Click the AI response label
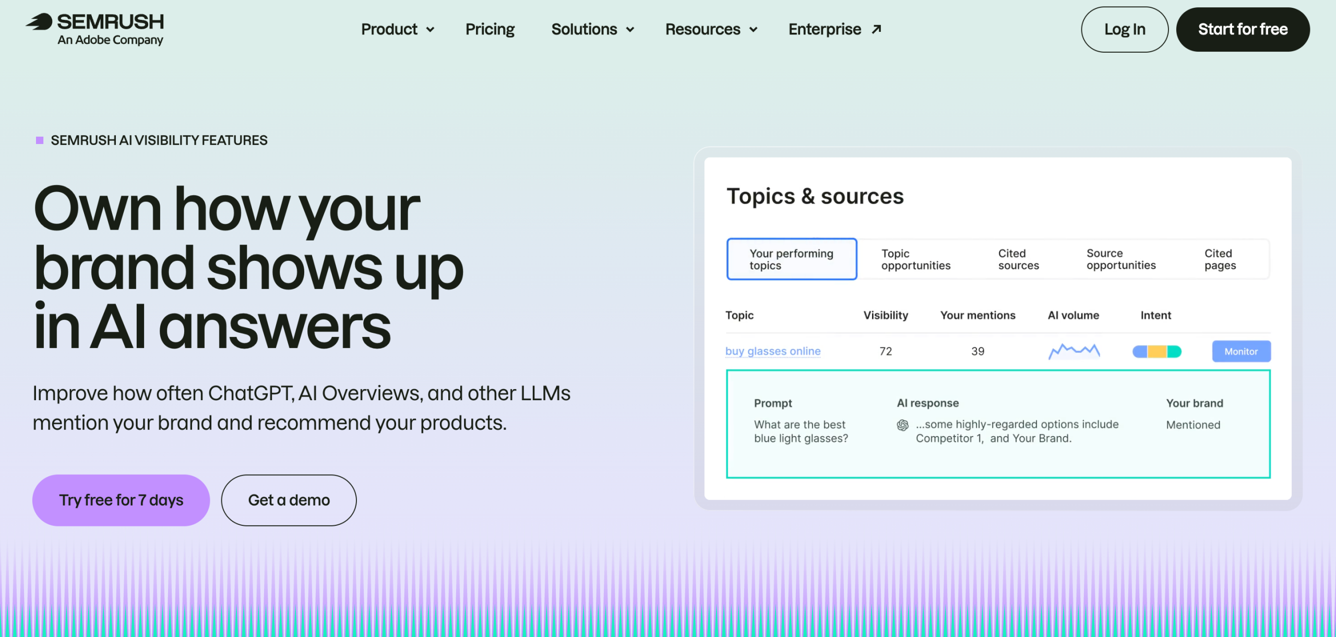Screen dimensions: 1336x637 927,403
